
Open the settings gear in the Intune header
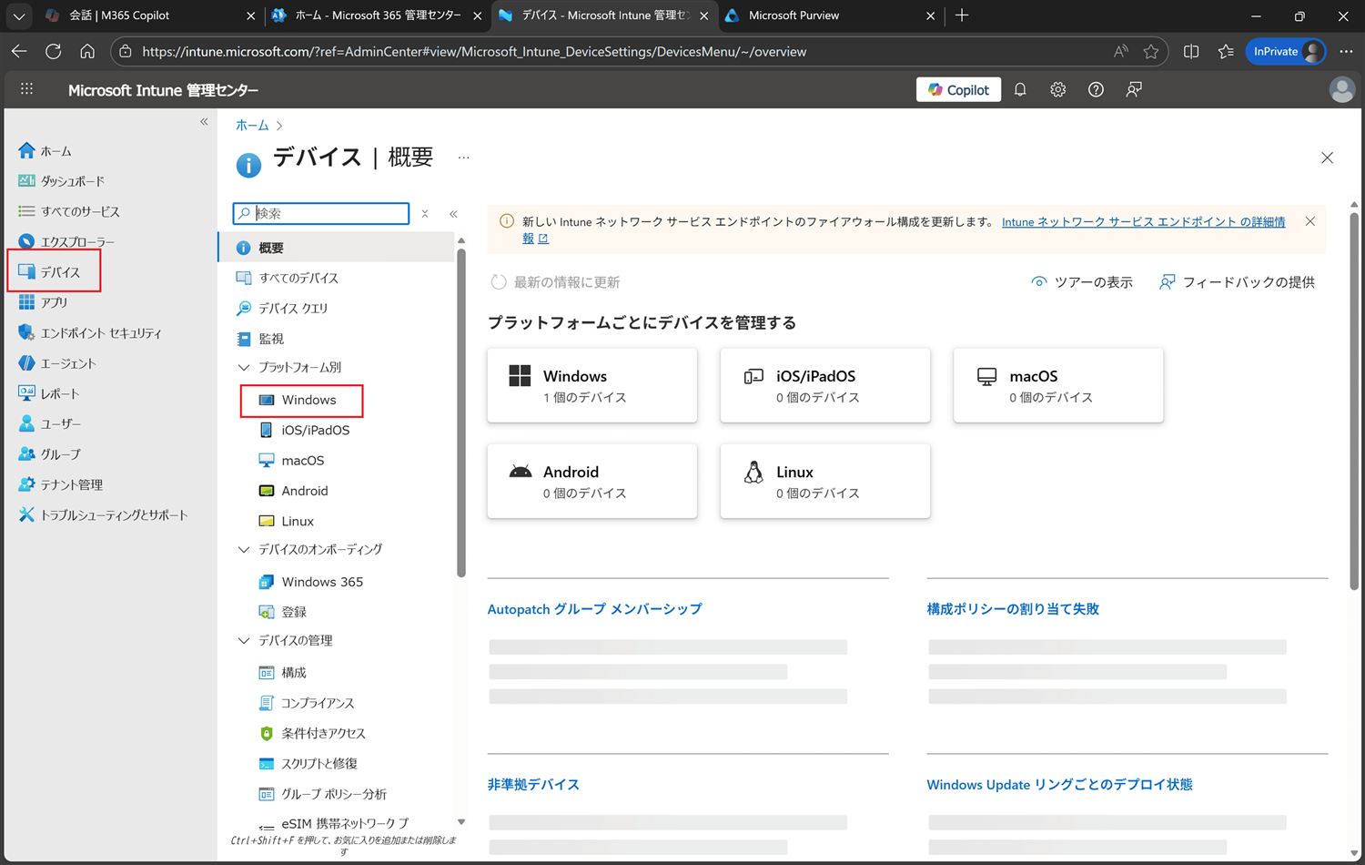pos(1057,89)
